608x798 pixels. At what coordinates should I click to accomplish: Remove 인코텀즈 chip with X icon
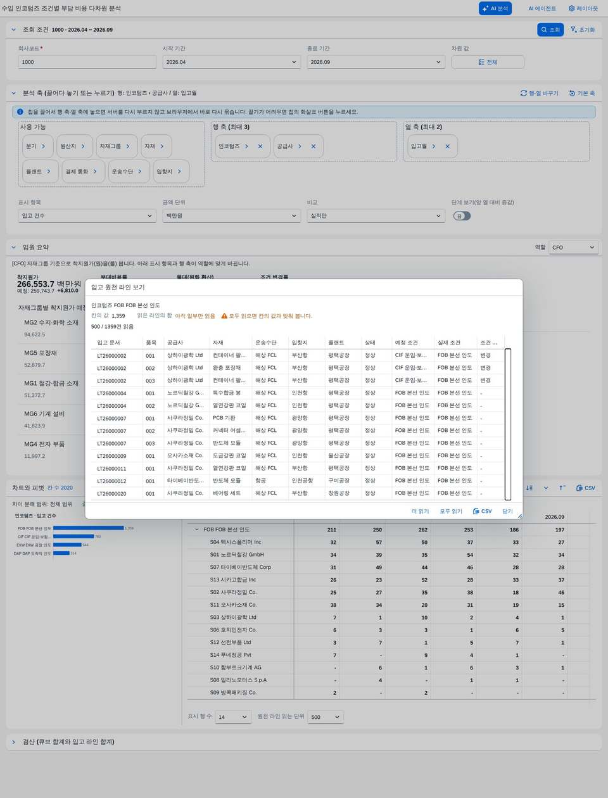click(x=260, y=146)
